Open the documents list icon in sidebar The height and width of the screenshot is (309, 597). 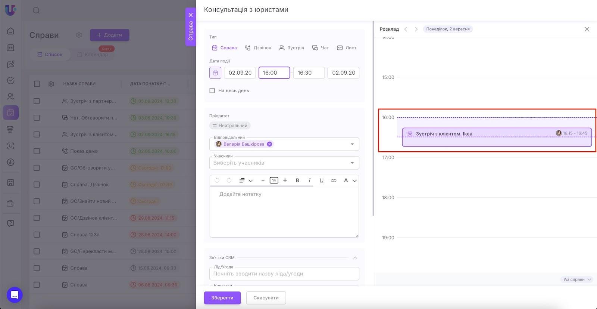[11, 48]
